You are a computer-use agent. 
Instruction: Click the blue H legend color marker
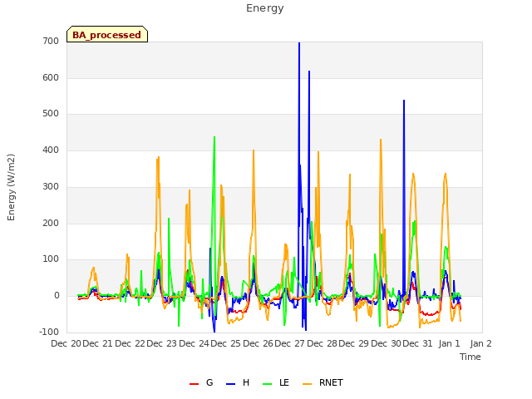[230, 384]
